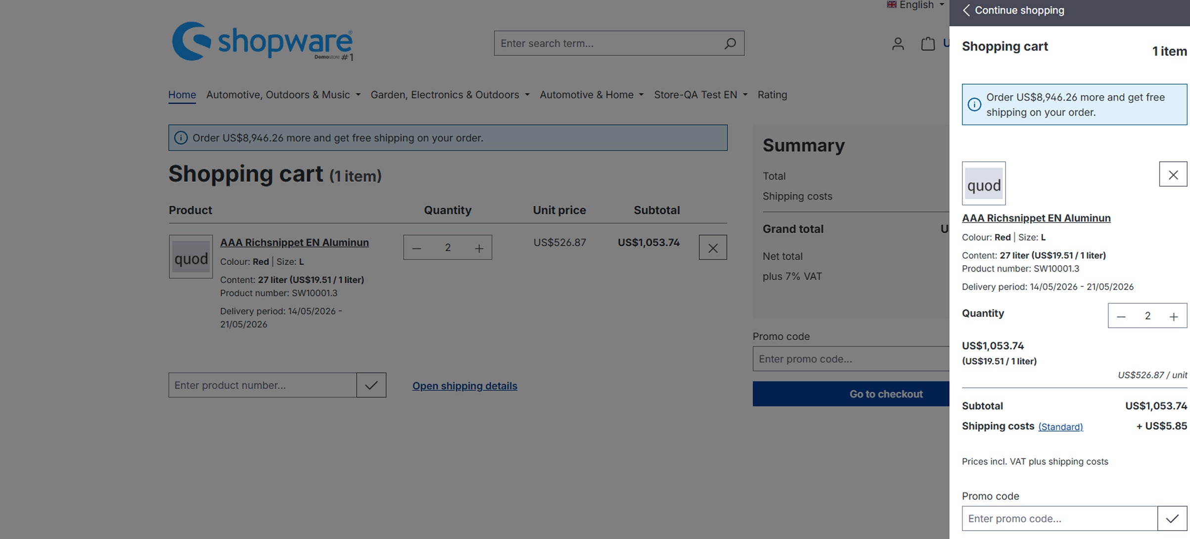The width and height of the screenshot is (1190, 539).
Task: Click info icon in offcanvas shipping notice
Action: 974,104
